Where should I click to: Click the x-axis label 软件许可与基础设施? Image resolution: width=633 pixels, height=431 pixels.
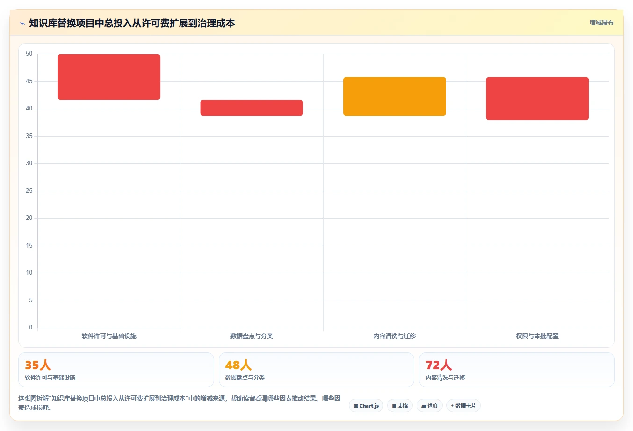point(109,336)
